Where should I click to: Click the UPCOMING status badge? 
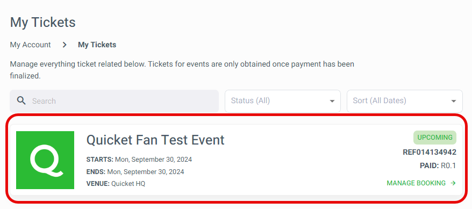point(435,138)
